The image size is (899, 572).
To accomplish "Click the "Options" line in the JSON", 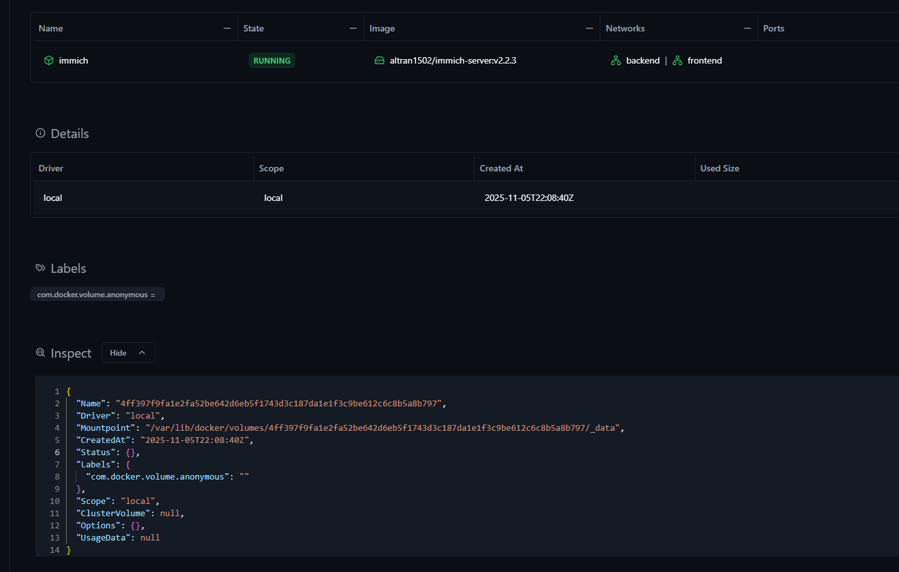I will [x=110, y=526].
